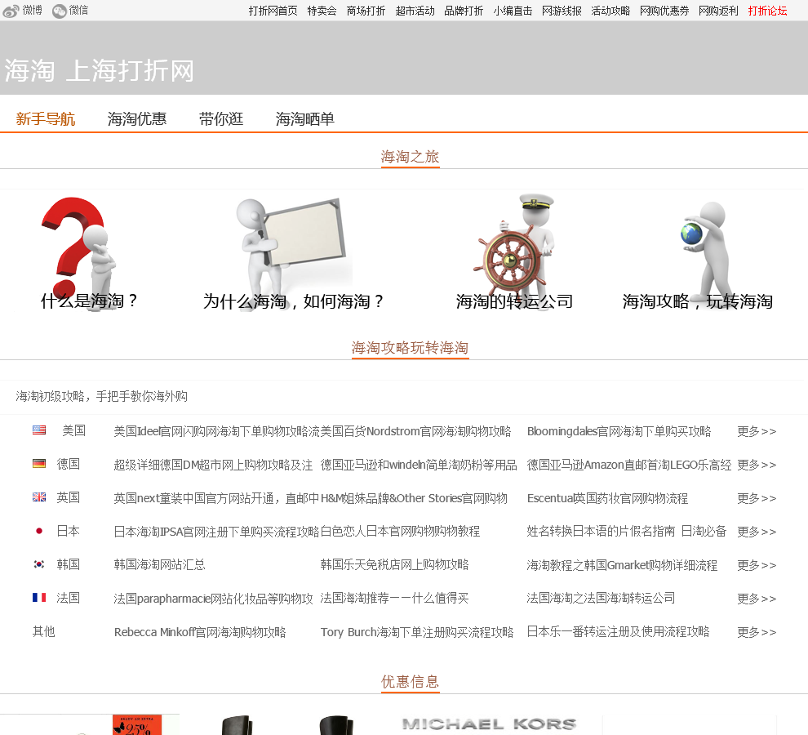808x735 pixels.
Task: Click the 海淘之旅 section heading
Action: click(411, 157)
